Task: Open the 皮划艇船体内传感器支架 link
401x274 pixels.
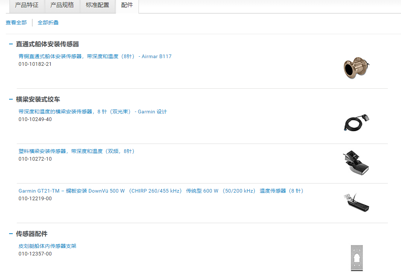Action: point(47,246)
